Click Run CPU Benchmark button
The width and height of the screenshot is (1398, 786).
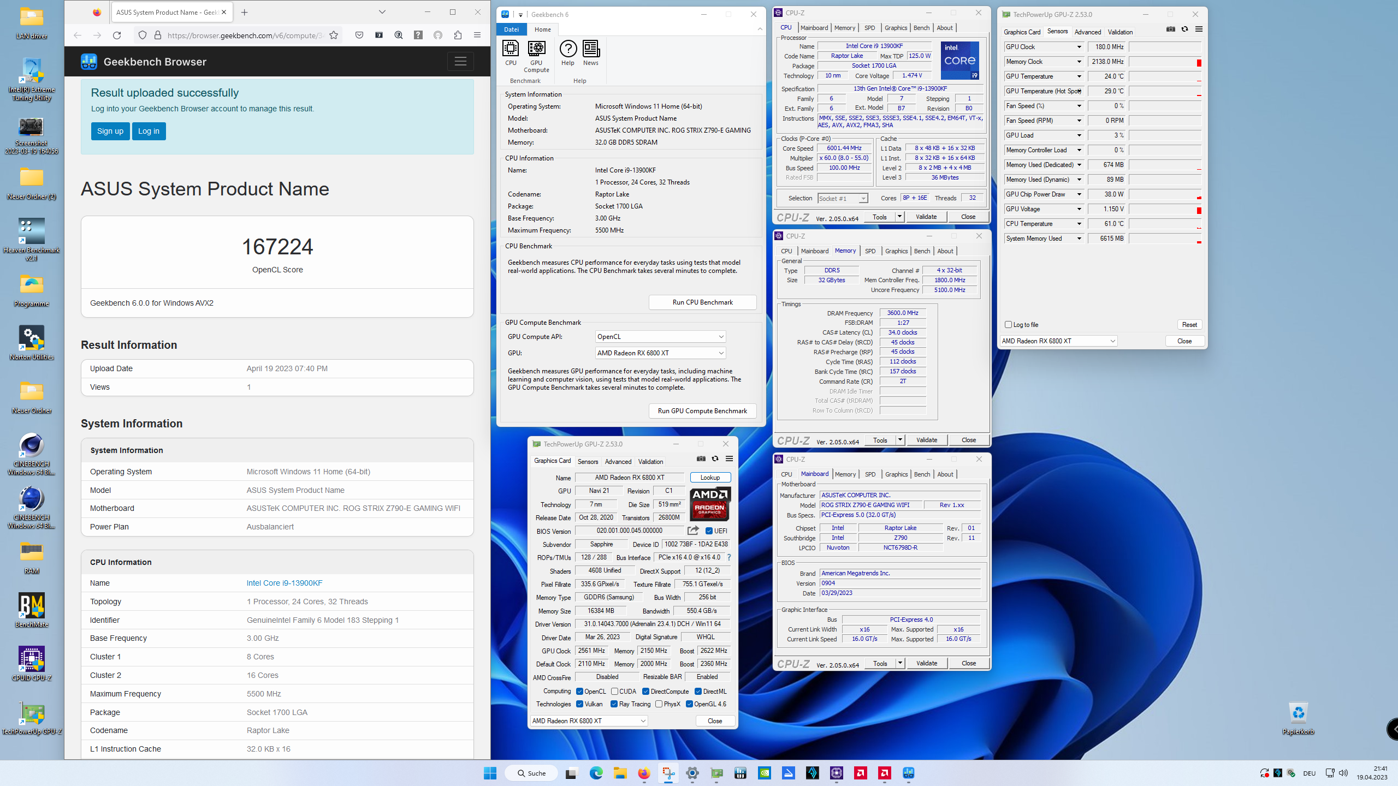[702, 302]
